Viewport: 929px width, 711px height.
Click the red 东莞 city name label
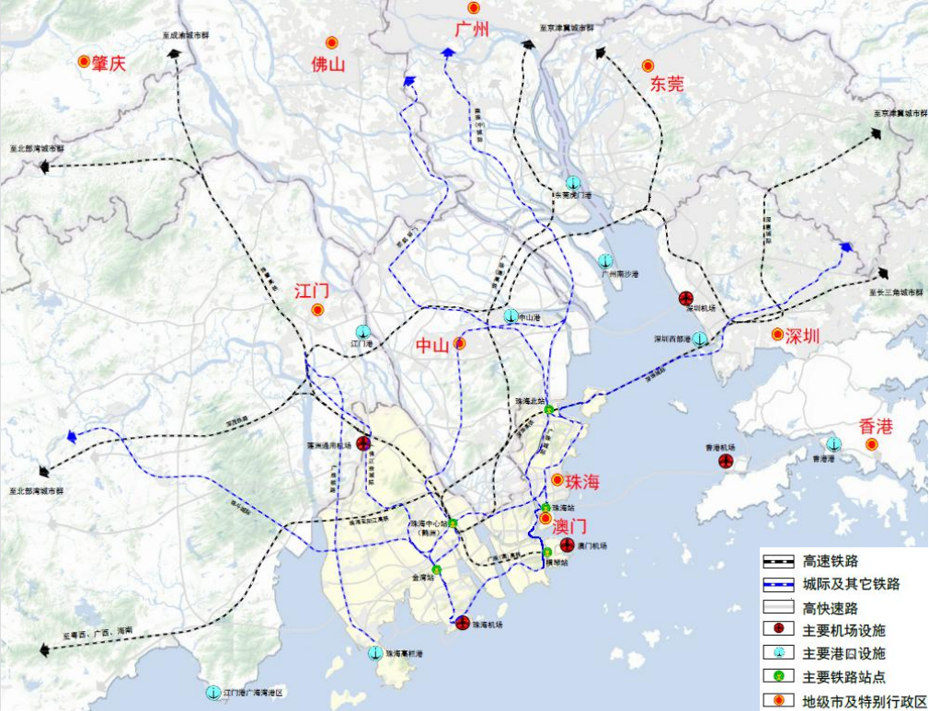[x=667, y=84]
